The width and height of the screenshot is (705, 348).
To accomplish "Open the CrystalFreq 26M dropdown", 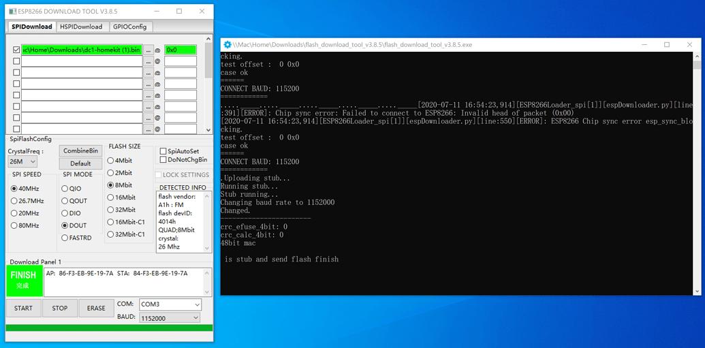I will 22,161.
